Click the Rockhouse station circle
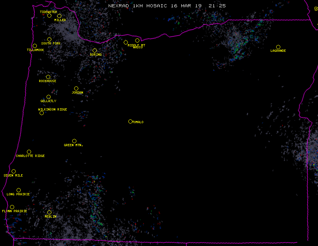Viewport: 318px width, 246px height. point(48,77)
